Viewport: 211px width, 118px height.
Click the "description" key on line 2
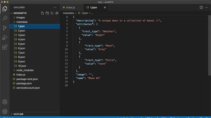tap(85, 21)
